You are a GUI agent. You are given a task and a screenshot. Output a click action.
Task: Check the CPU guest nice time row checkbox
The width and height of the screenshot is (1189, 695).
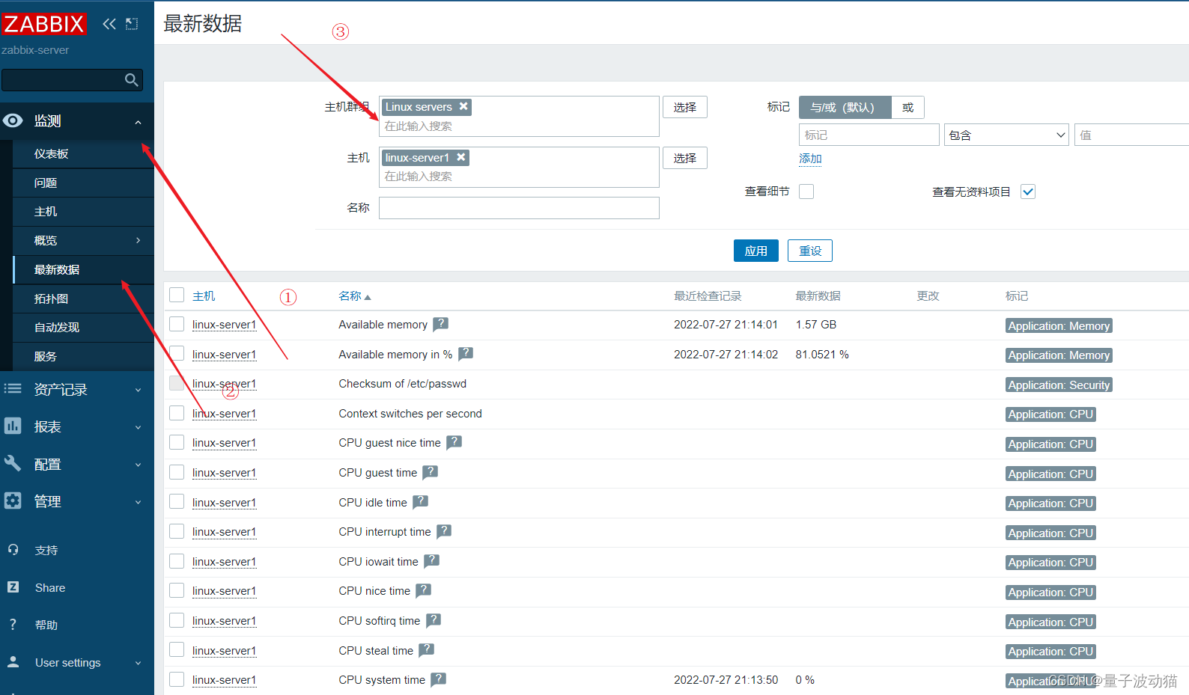pyautogui.click(x=177, y=442)
